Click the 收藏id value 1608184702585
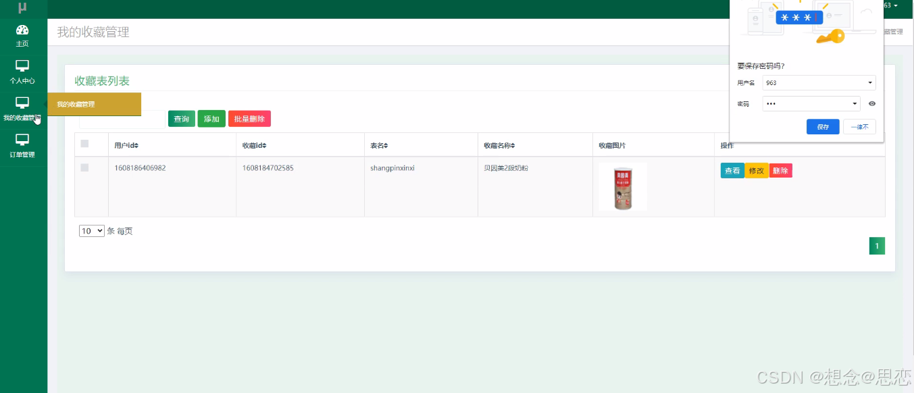The width and height of the screenshot is (914, 393). (268, 168)
